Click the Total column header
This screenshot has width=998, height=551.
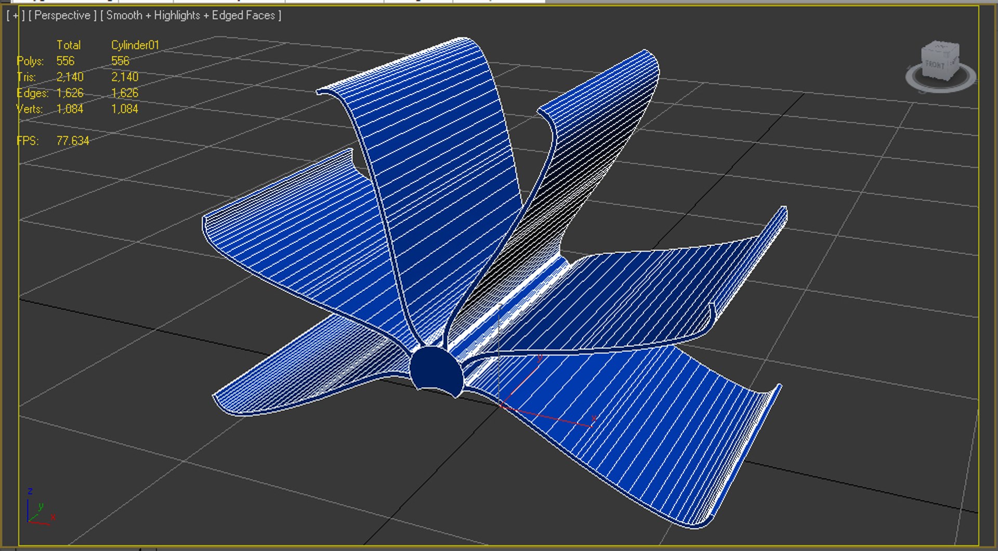pyautogui.click(x=69, y=45)
